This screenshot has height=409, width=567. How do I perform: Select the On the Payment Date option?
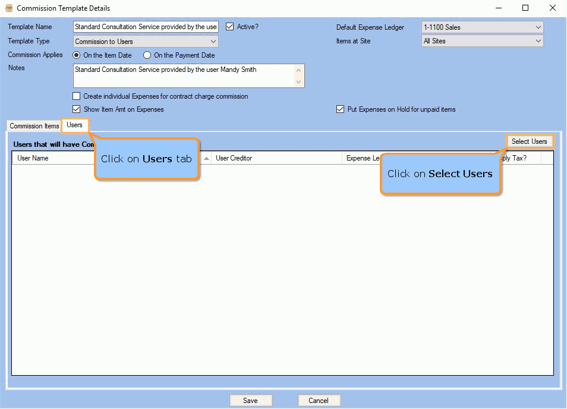tap(147, 55)
